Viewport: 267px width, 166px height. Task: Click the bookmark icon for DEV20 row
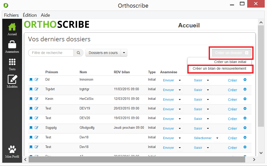point(31,118)
